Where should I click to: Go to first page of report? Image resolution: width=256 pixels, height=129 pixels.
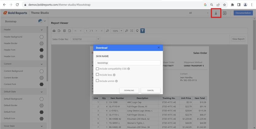(75, 31)
